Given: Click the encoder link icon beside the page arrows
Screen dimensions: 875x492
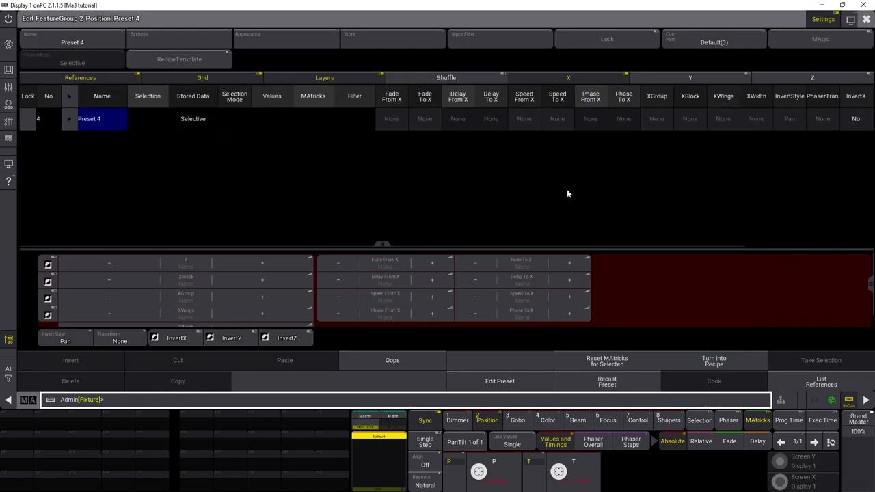Looking at the screenshot, I should [831, 442].
